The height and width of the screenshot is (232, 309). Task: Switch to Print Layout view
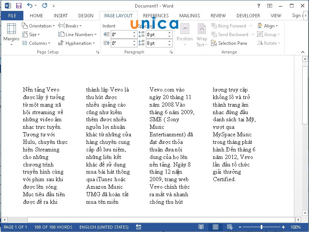coord(216,227)
